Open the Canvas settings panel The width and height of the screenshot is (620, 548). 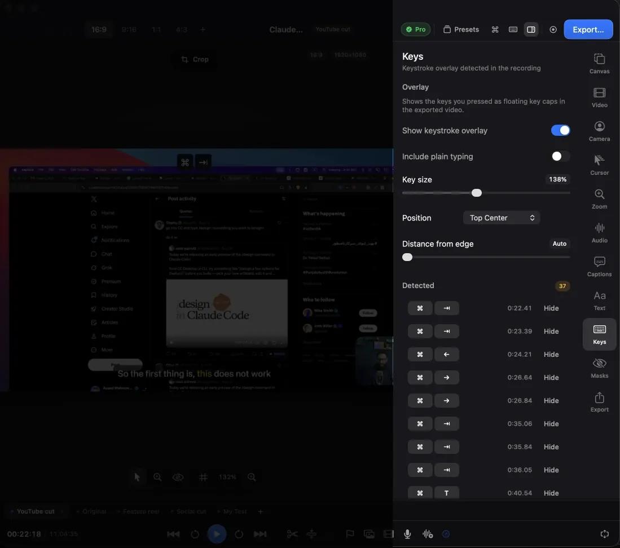click(599, 64)
